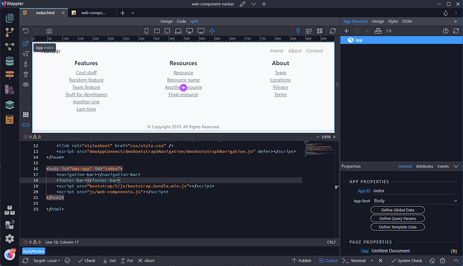Toggle the ruler display icon

(x=25, y=125)
